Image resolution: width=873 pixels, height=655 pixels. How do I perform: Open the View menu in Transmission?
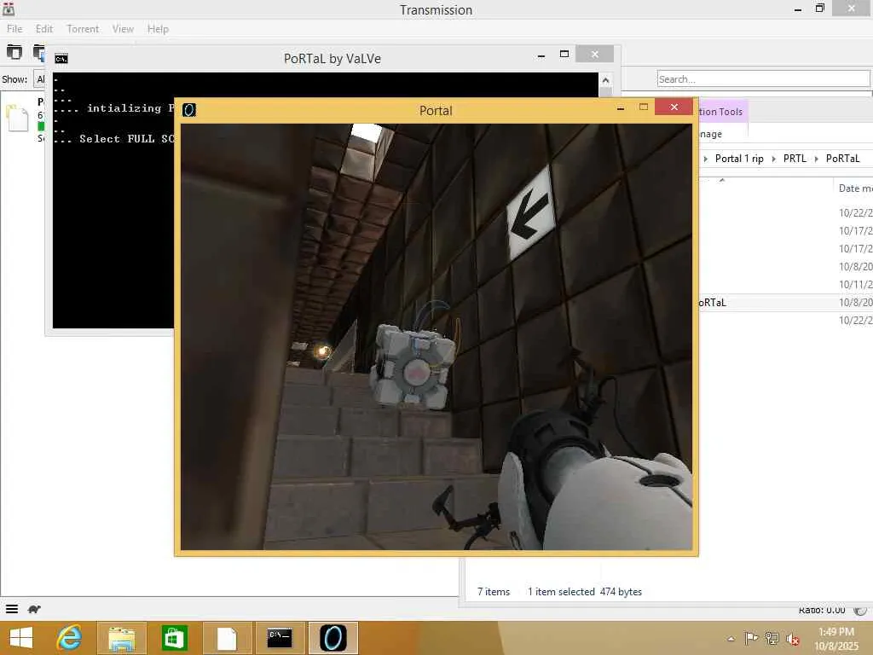click(123, 29)
